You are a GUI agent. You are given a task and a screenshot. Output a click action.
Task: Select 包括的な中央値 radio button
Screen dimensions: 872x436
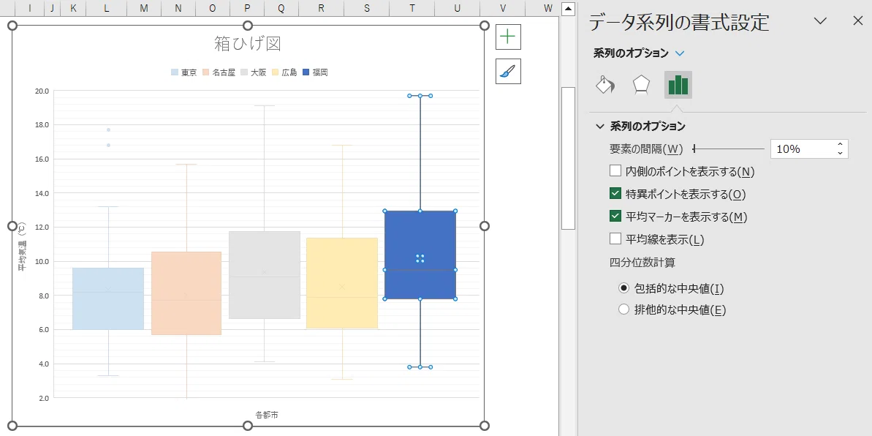tap(624, 288)
